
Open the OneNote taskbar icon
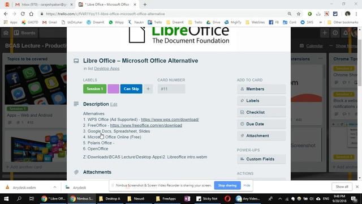[187, 199]
